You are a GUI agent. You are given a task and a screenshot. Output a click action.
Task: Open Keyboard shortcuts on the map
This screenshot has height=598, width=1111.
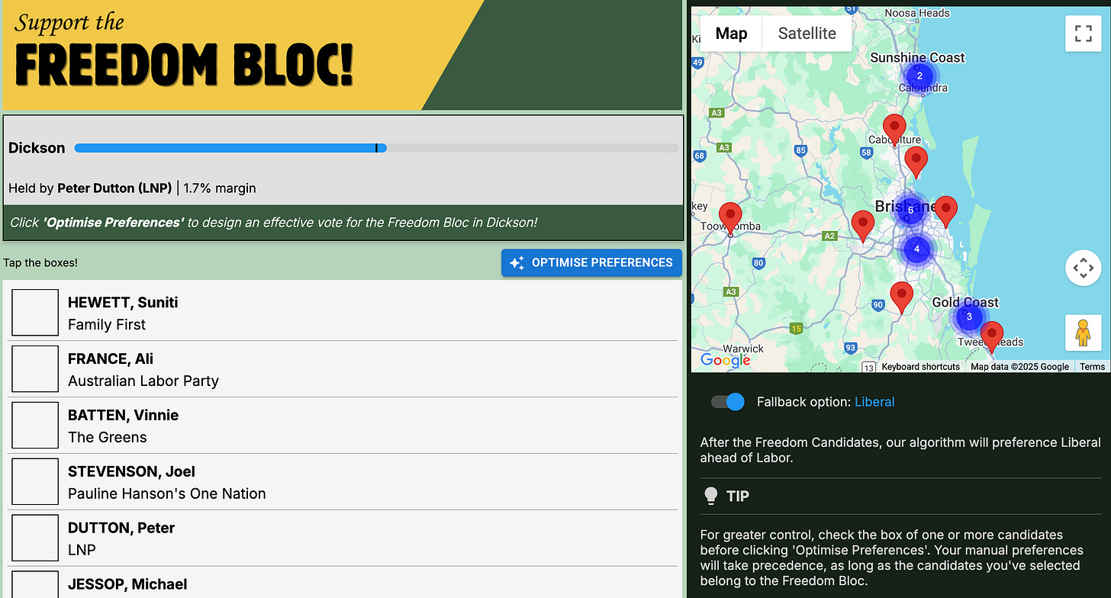click(x=920, y=367)
